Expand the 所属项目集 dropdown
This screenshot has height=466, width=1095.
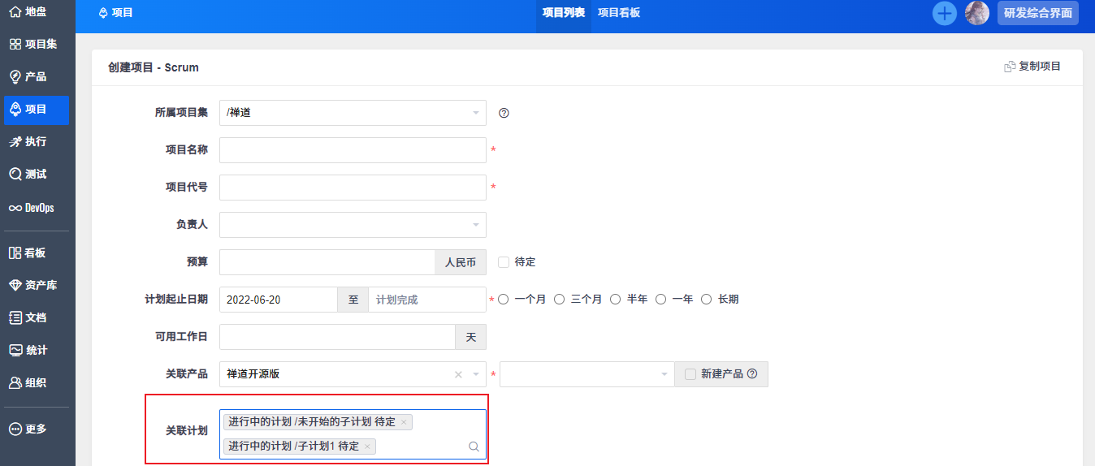(x=353, y=113)
